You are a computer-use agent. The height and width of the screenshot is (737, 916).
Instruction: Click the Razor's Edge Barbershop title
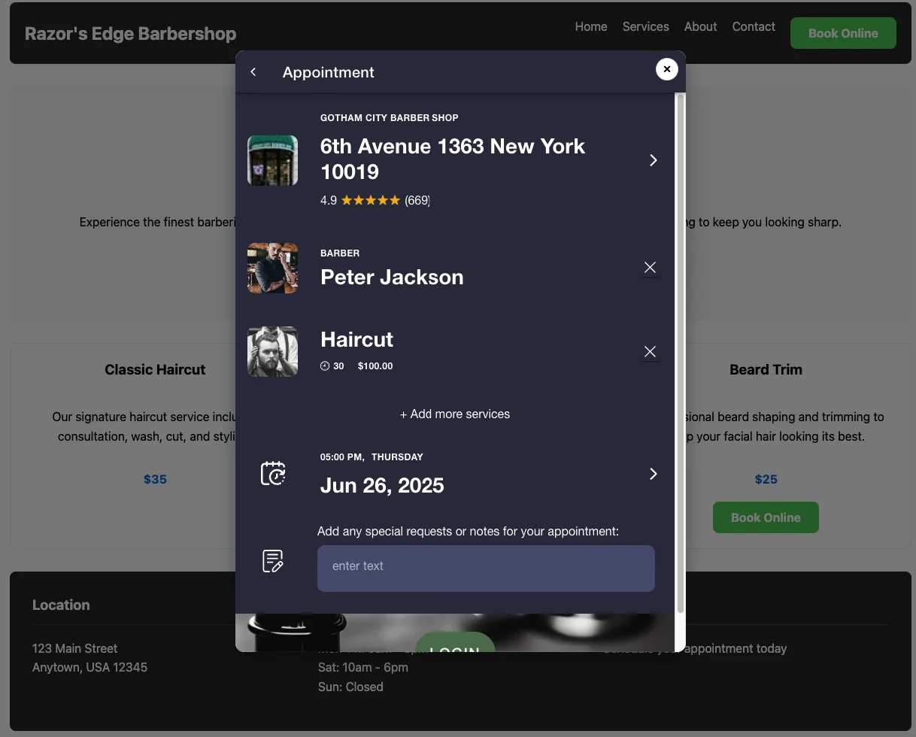click(131, 34)
